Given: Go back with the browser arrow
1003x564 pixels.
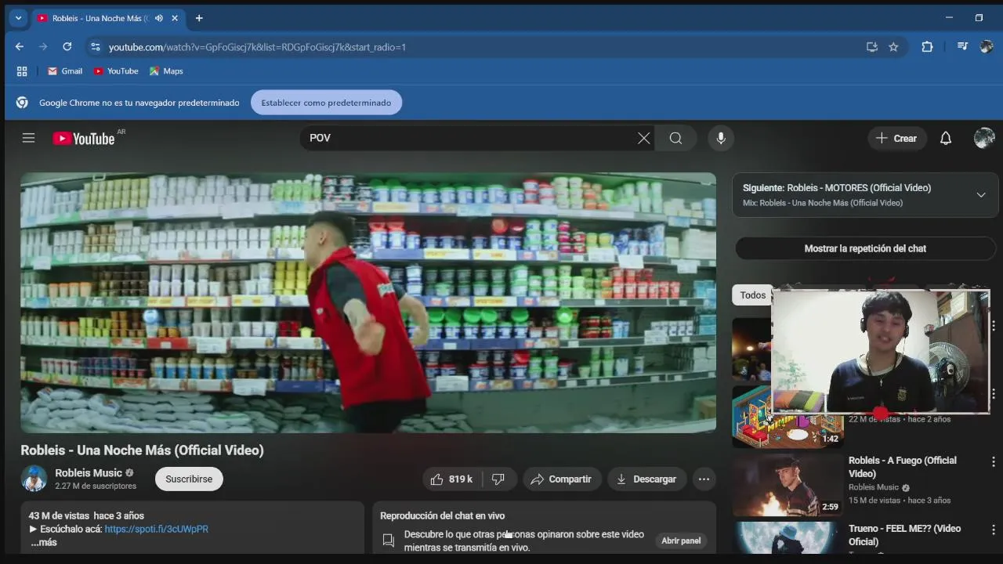Looking at the screenshot, I should (x=20, y=47).
